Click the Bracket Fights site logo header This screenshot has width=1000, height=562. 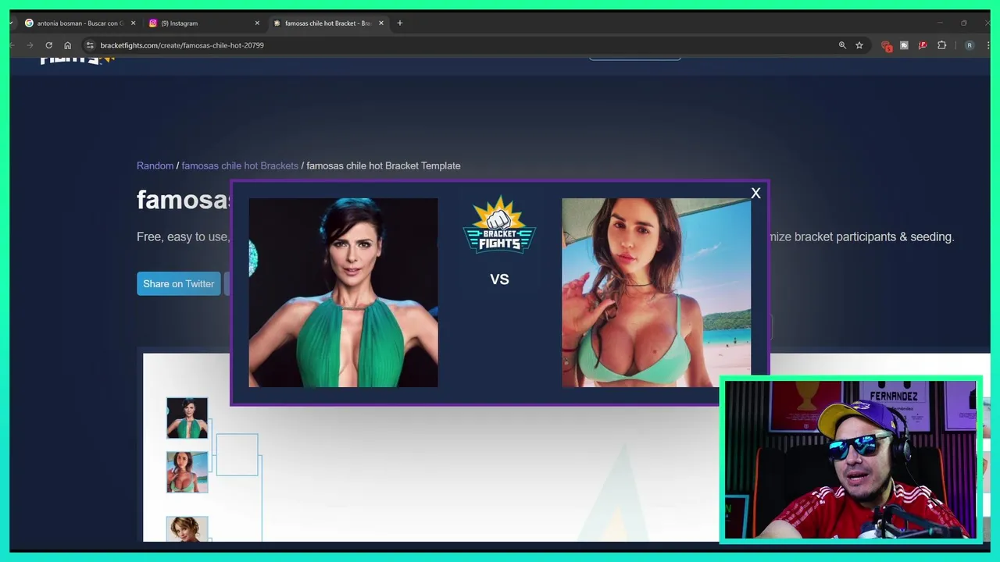(x=77, y=59)
